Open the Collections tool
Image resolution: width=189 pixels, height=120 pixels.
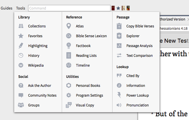pos(37,26)
